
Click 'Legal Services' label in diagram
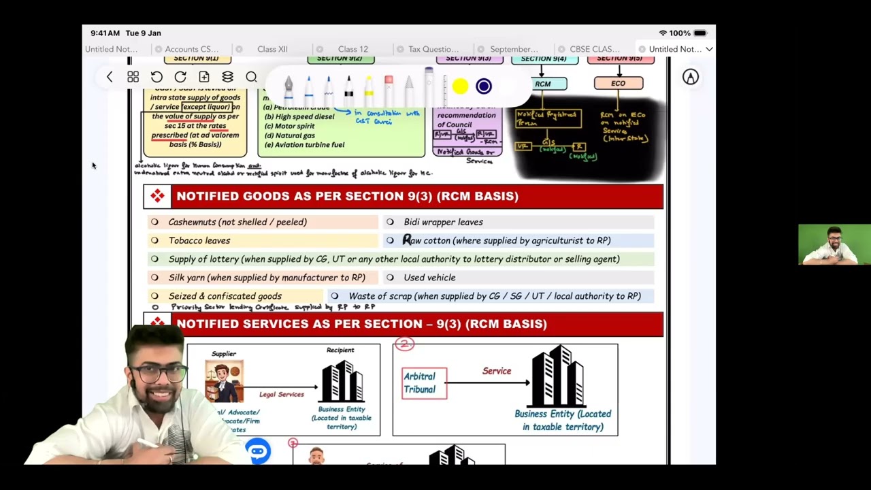click(281, 395)
